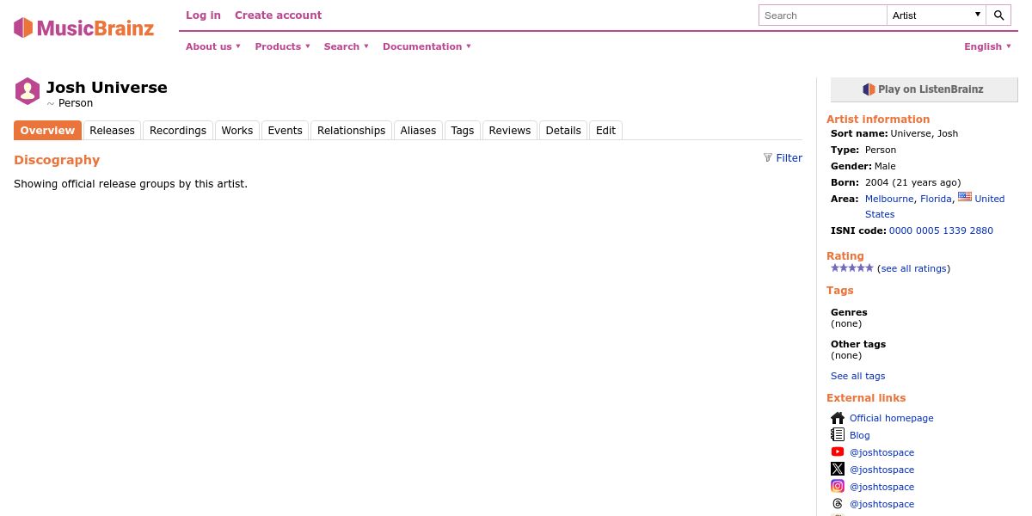Click the Discography heading
This screenshot has height=516, width=1032.
coord(57,160)
